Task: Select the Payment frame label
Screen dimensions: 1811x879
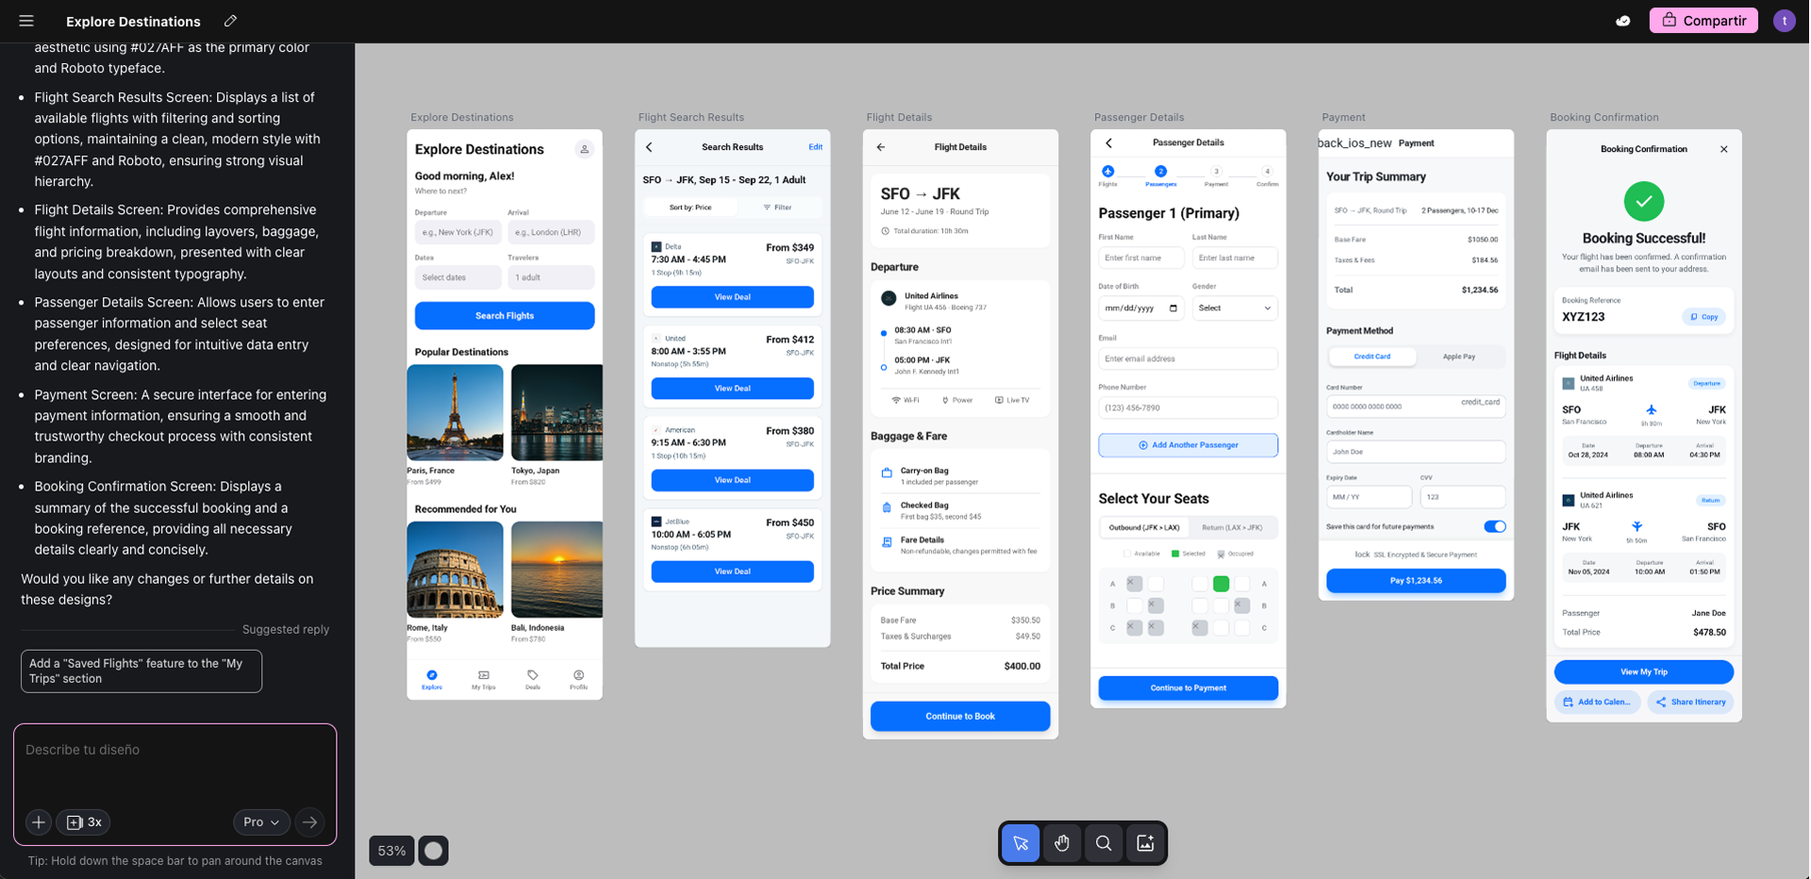Action: (x=1343, y=117)
